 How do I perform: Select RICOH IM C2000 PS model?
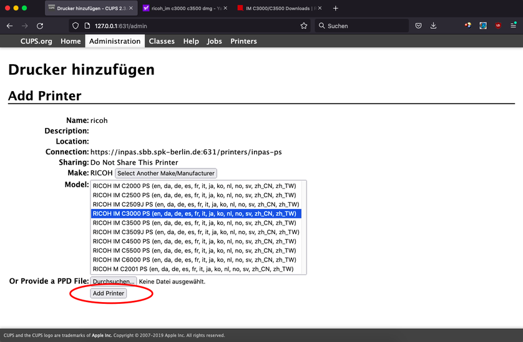tap(195, 186)
